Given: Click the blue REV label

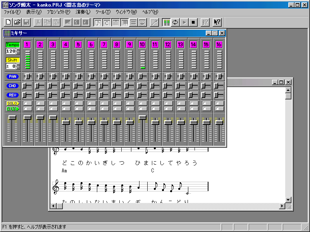Looking at the screenshot, I should click(x=12, y=95).
